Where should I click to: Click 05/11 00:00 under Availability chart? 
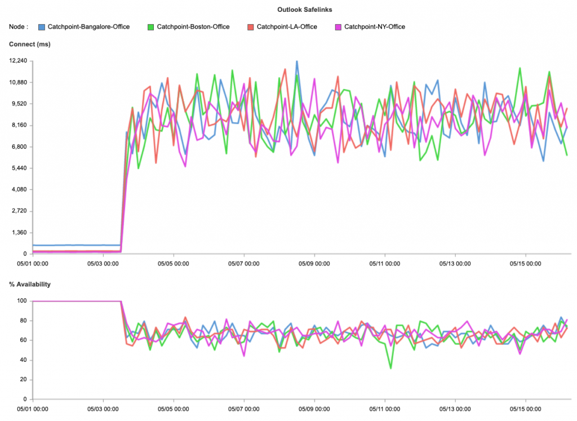[x=385, y=409]
